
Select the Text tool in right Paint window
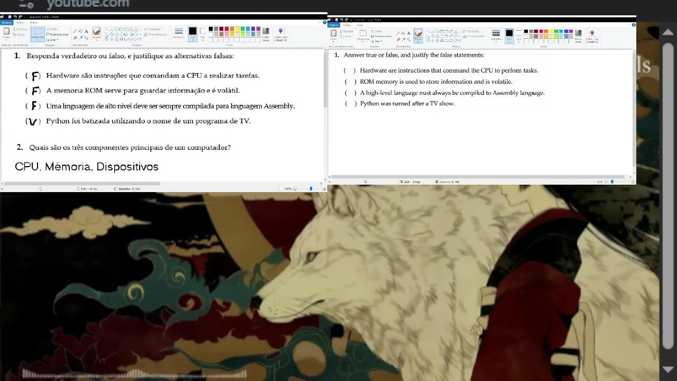pyautogui.click(x=408, y=33)
